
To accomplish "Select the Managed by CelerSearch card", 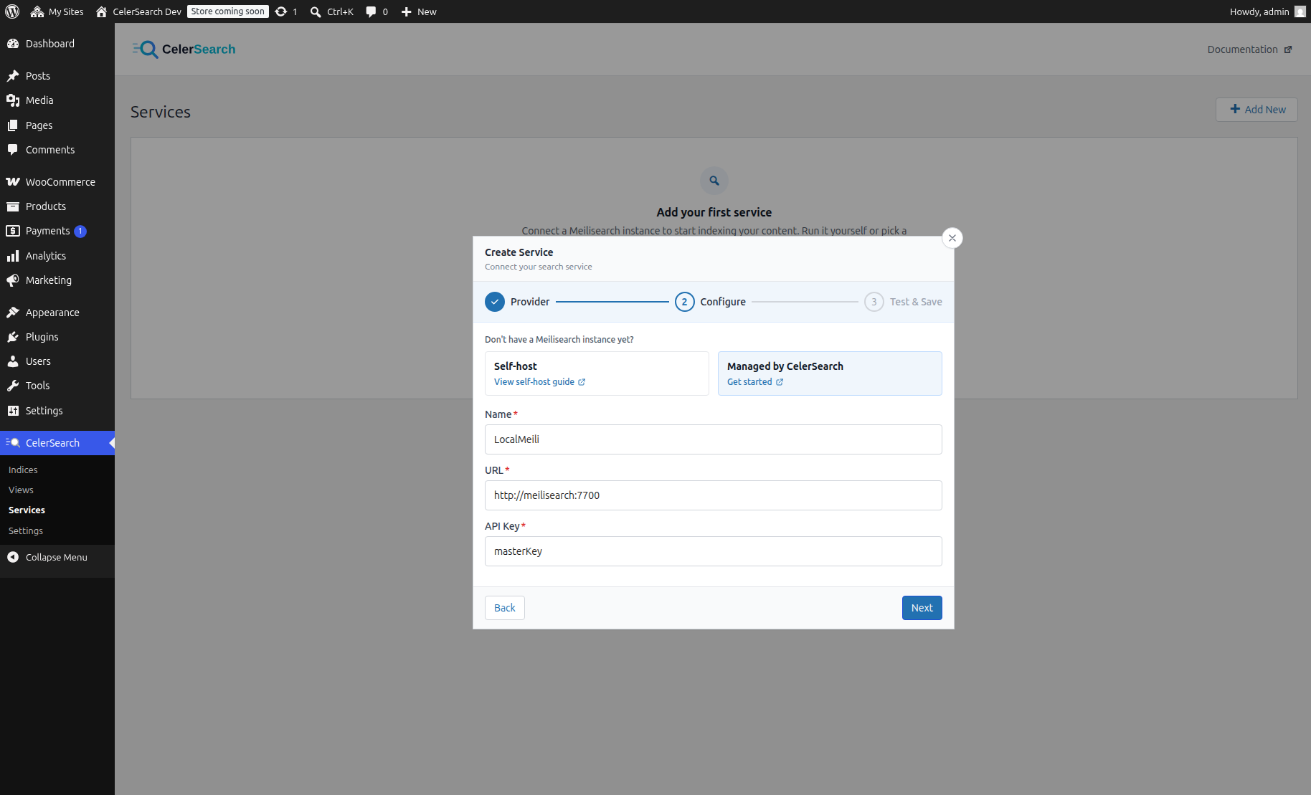I will (x=830, y=373).
